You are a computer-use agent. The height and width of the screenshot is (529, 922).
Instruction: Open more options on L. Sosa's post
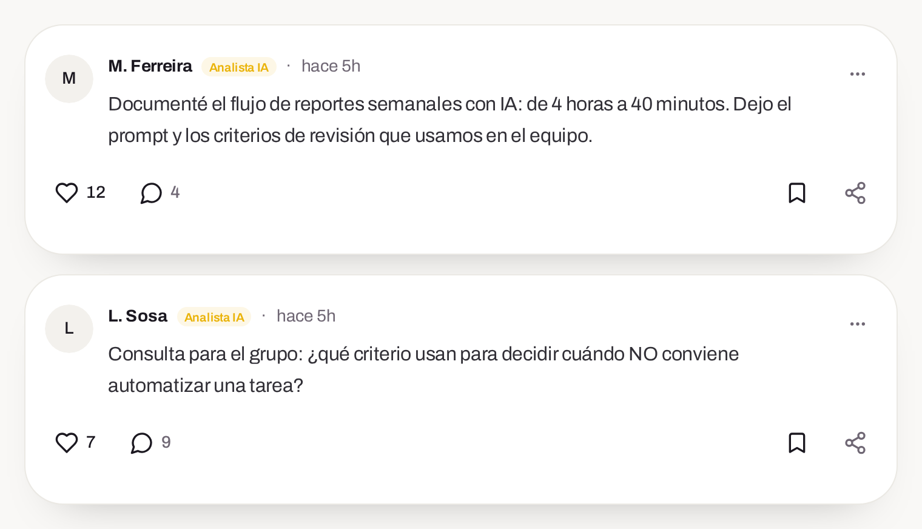tap(857, 324)
